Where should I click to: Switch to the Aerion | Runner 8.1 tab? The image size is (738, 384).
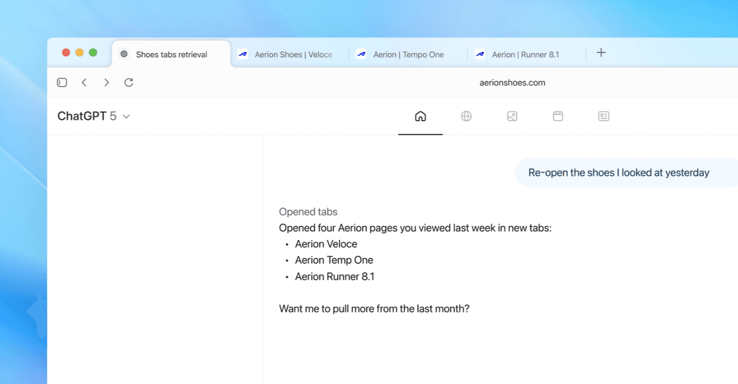[525, 55]
